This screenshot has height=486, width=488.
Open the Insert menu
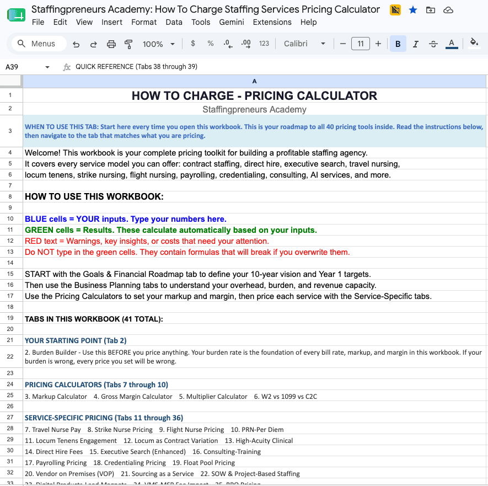(112, 22)
